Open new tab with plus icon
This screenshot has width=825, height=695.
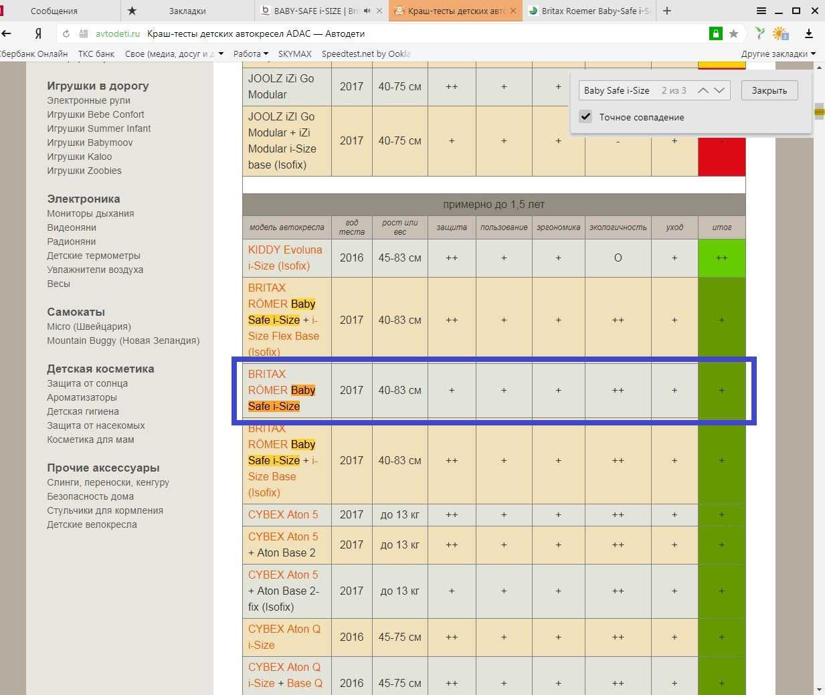pos(667,11)
